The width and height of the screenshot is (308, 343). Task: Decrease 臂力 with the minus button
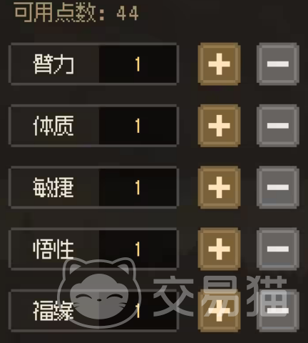[x=278, y=64]
